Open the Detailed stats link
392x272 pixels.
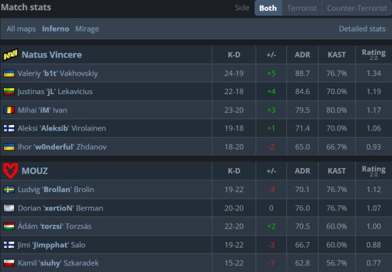(362, 29)
